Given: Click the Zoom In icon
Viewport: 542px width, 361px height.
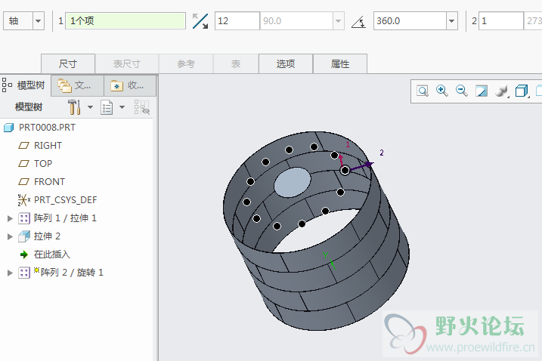Looking at the screenshot, I should [x=441, y=91].
